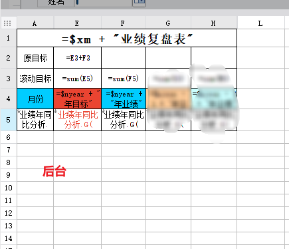Viewport: 289px width, 249px height.
Task: Click the select-all corner grid icon
Action: 7,23
